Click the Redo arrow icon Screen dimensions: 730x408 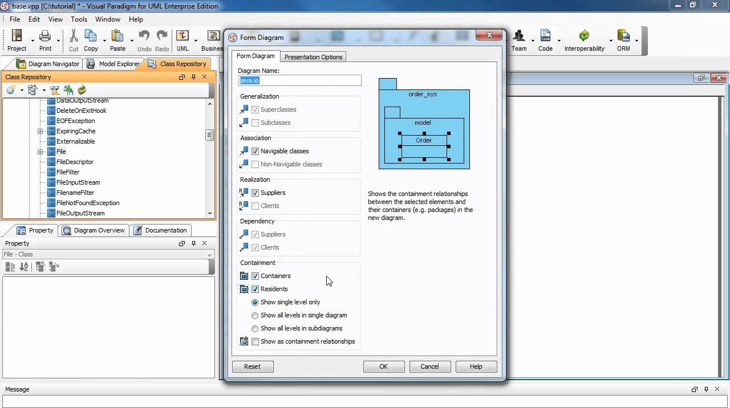[162, 36]
